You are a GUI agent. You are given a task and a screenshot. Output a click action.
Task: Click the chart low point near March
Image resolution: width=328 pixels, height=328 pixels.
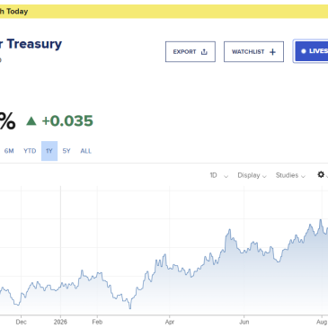pos(130,308)
